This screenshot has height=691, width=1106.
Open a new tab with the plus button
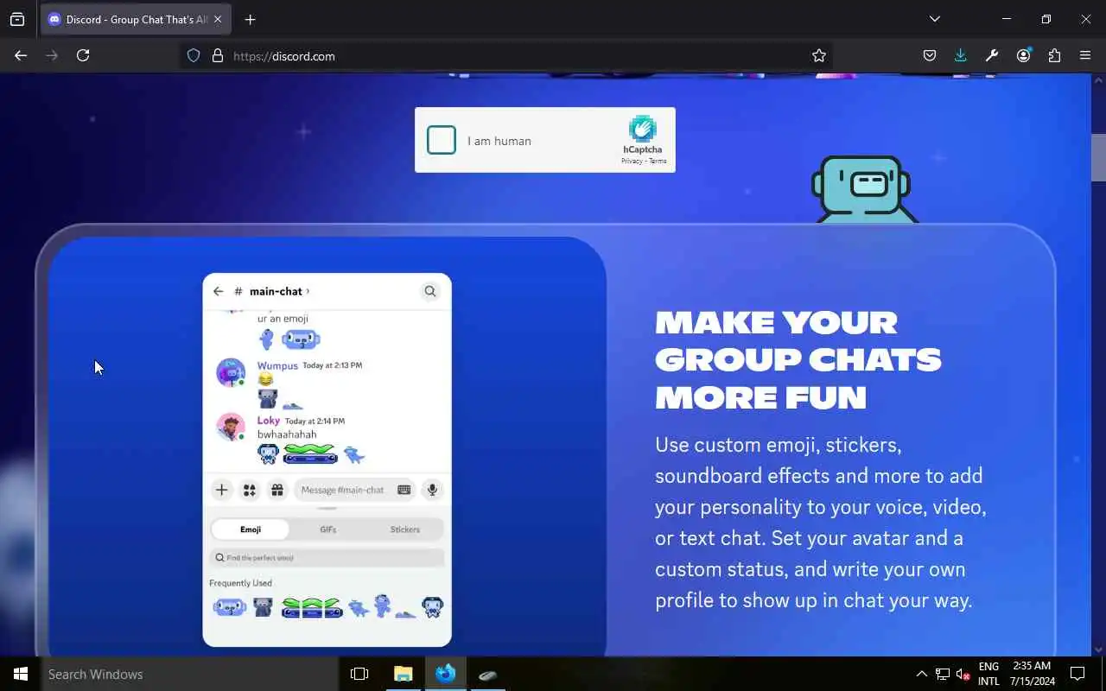[250, 19]
